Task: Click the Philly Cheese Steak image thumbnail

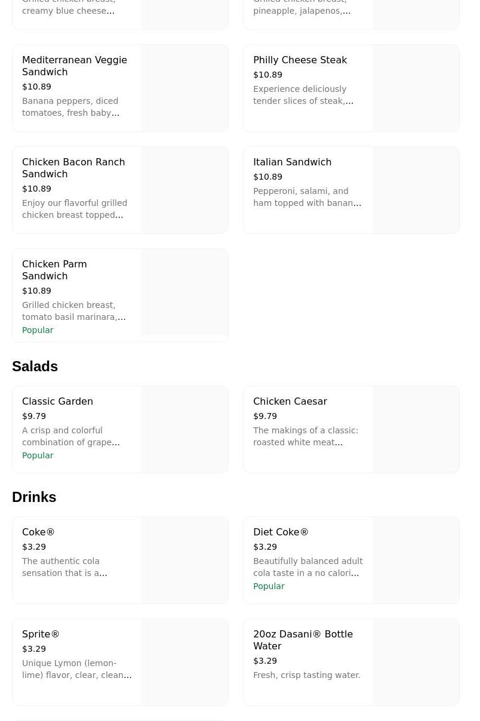Action: tap(416, 88)
